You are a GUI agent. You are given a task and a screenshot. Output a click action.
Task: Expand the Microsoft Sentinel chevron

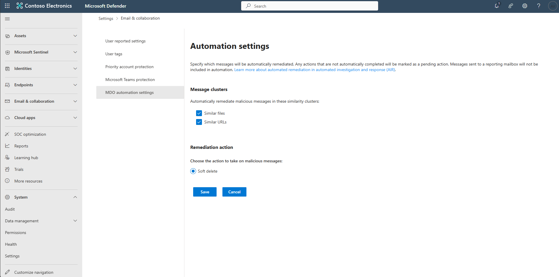click(75, 52)
